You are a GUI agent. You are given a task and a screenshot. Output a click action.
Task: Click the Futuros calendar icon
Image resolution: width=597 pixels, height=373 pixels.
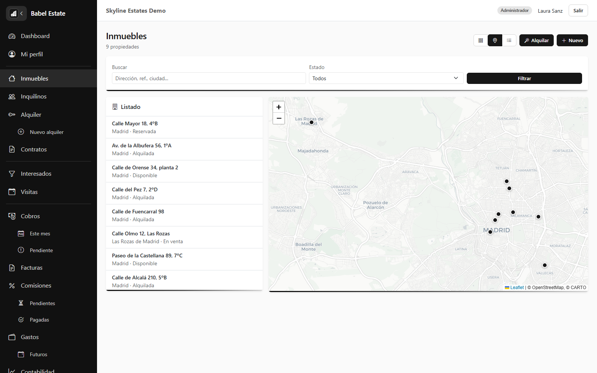tap(21, 354)
